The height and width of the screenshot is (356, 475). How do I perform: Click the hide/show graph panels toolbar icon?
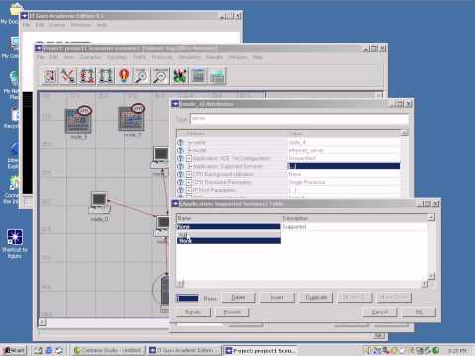217,76
